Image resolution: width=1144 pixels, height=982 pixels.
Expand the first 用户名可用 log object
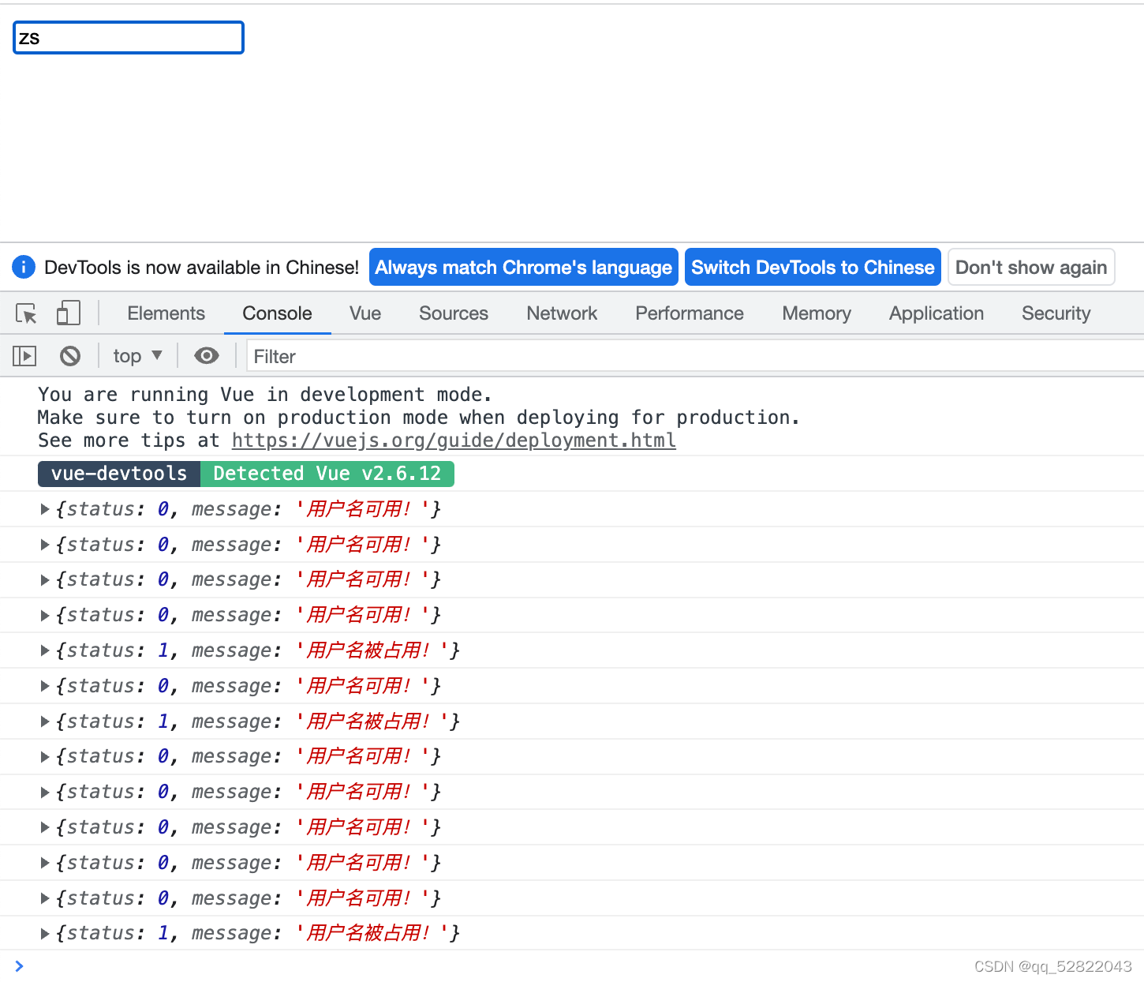(x=45, y=509)
